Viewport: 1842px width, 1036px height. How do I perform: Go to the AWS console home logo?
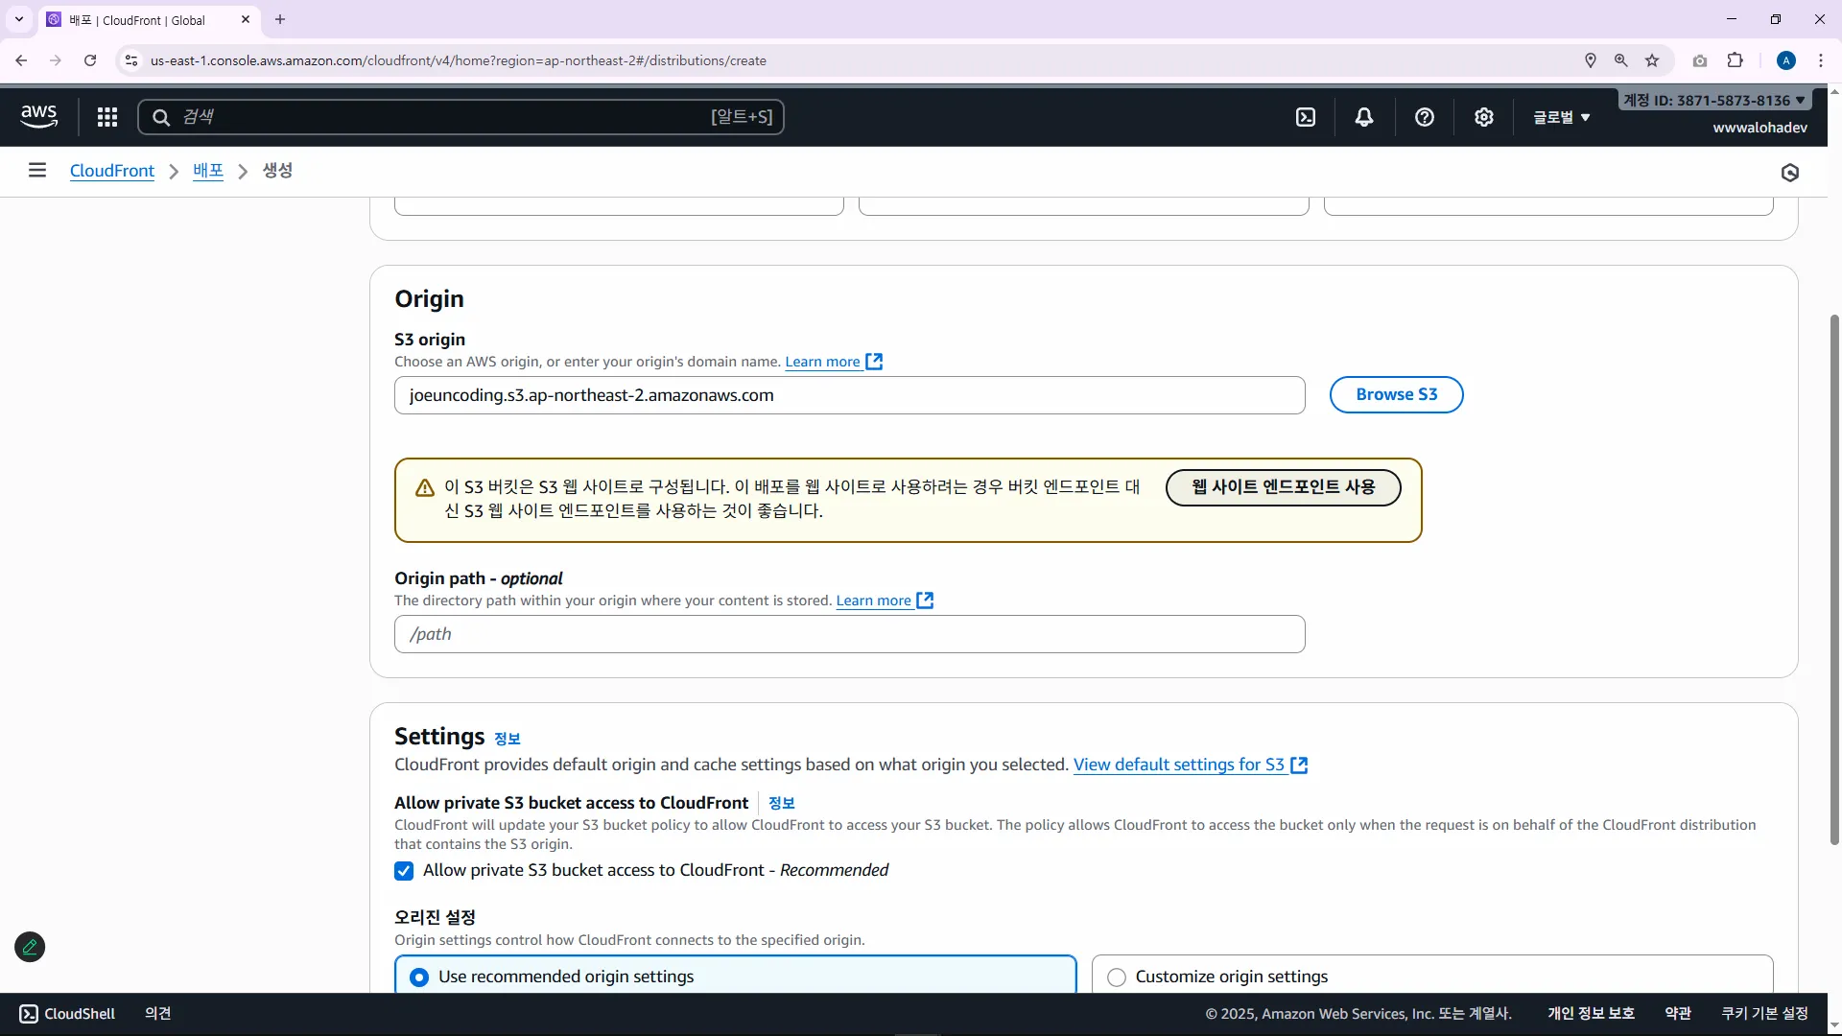[39, 116]
